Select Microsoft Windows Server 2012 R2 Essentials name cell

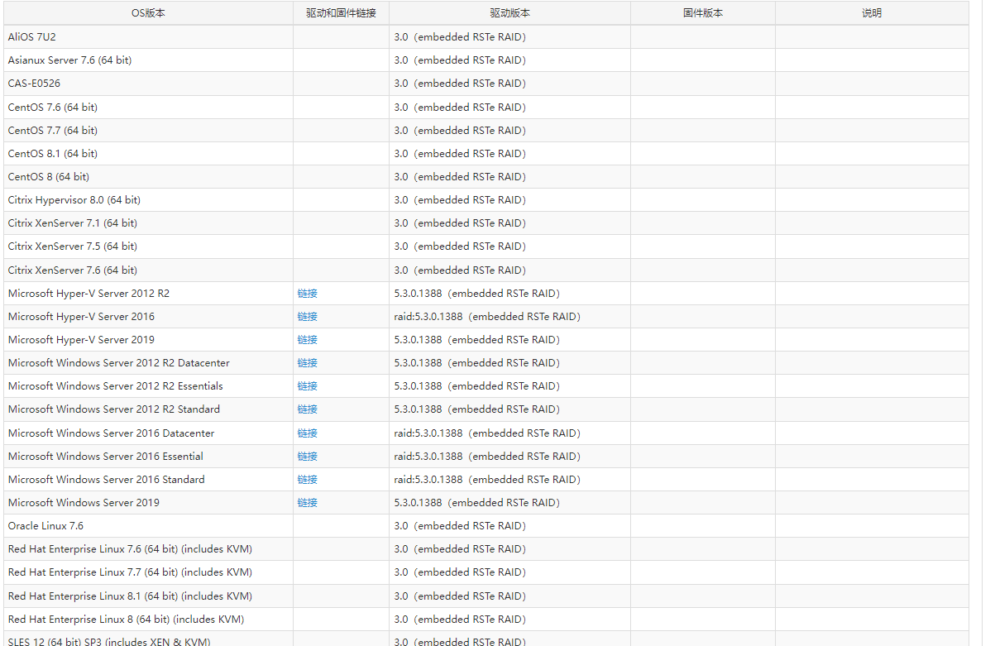click(148, 386)
